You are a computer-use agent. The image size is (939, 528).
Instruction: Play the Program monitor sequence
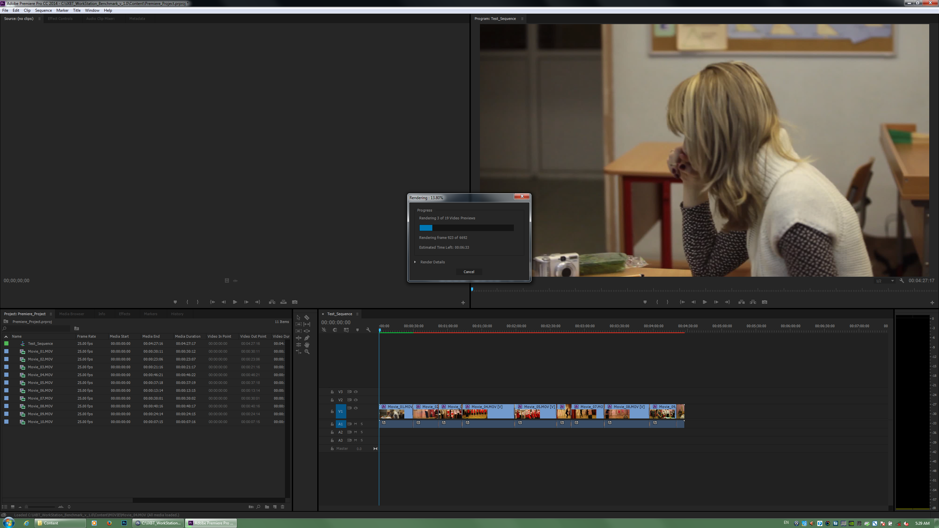coord(705,302)
